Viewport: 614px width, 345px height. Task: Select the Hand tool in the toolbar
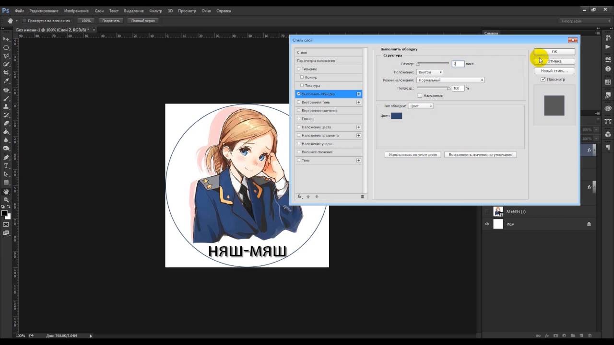(6, 192)
